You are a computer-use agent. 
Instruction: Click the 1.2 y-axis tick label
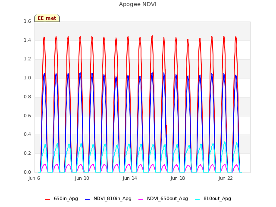point(27,59)
